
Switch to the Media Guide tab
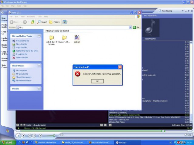point(4,26)
